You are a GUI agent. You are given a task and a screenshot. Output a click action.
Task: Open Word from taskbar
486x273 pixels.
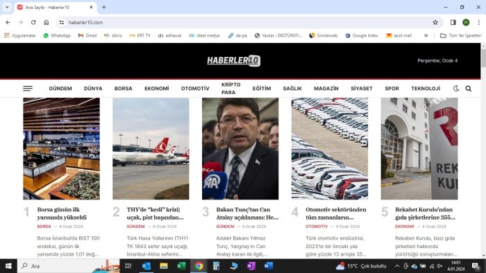(269, 266)
